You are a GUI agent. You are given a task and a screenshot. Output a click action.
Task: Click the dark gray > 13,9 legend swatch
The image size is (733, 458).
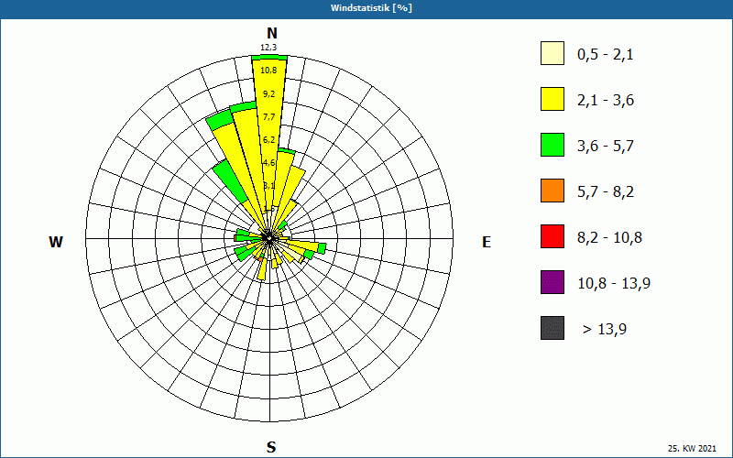point(552,328)
